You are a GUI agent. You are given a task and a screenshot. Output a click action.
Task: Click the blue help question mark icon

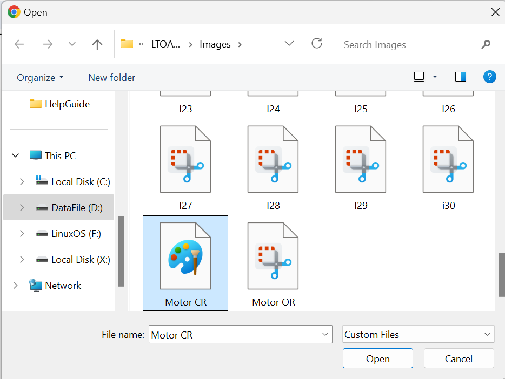point(489,77)
